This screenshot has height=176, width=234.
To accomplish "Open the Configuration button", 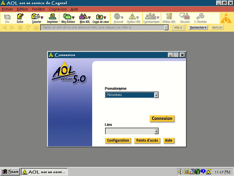I will pyautogui.click(x=118, y=140).
